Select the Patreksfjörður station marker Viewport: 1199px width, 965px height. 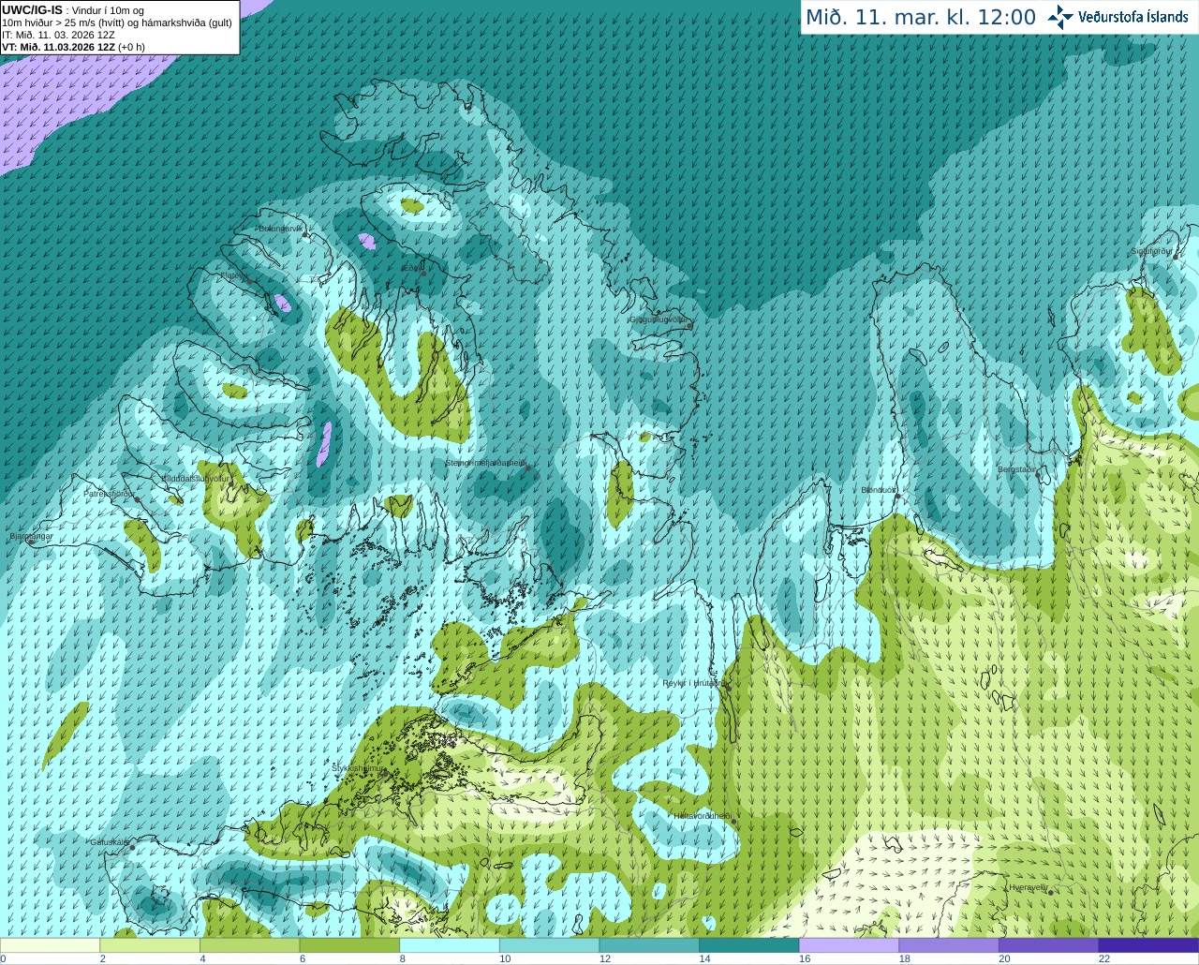click(x=138, y=499)
